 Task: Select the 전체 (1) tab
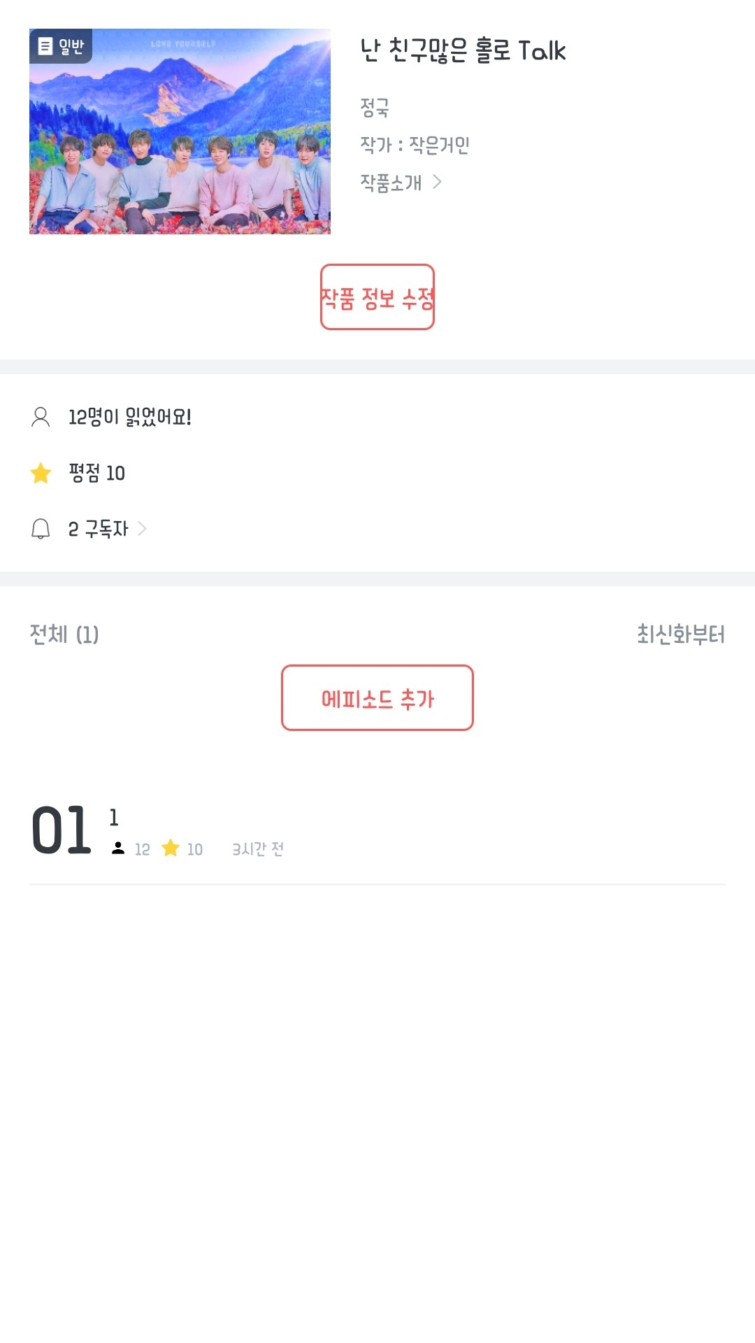[x=64, y=634]
